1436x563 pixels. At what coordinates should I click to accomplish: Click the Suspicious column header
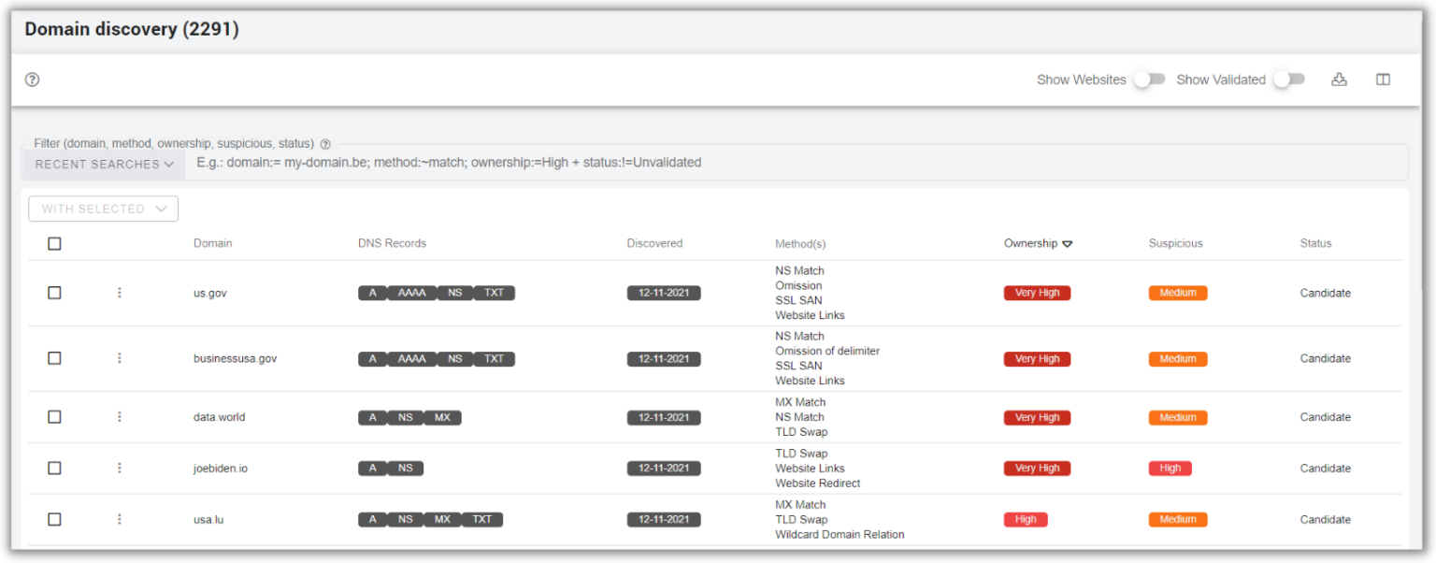pos(1175,243)
